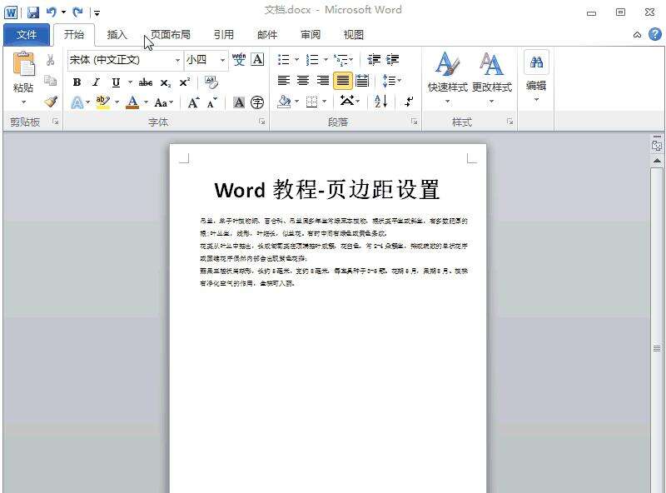Image resolution: width=666 pixels, height=493 pixels.
Task: Switch to 审阅 Review tab
Action: coord(311,34)
